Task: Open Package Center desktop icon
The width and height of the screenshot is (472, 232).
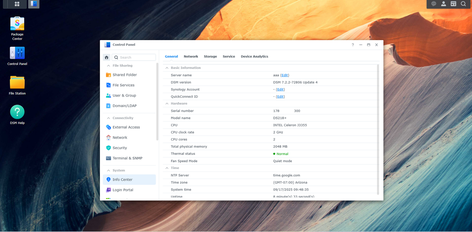Action: (x=17, y=28)
